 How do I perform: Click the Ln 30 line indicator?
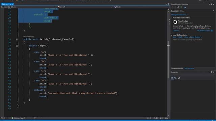(x=149, y=118)
